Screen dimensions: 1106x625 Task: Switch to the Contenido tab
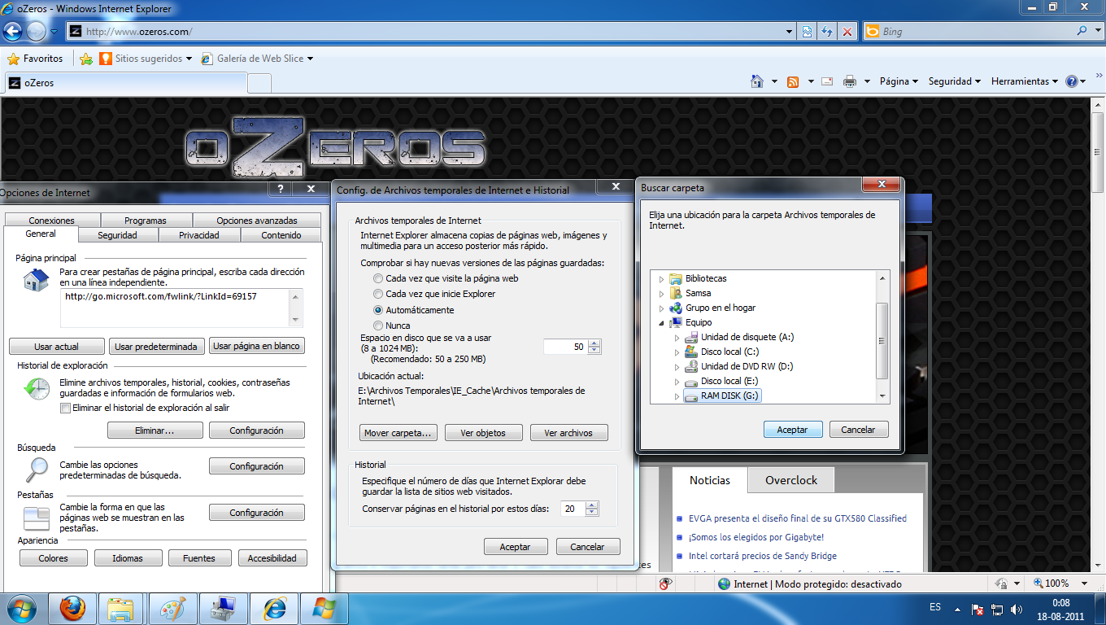click(281, 235)
